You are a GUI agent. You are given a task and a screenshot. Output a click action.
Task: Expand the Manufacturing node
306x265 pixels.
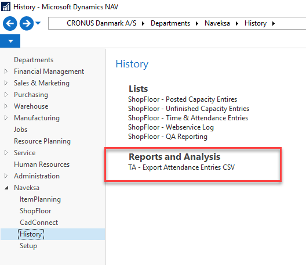tap(6, 118)
